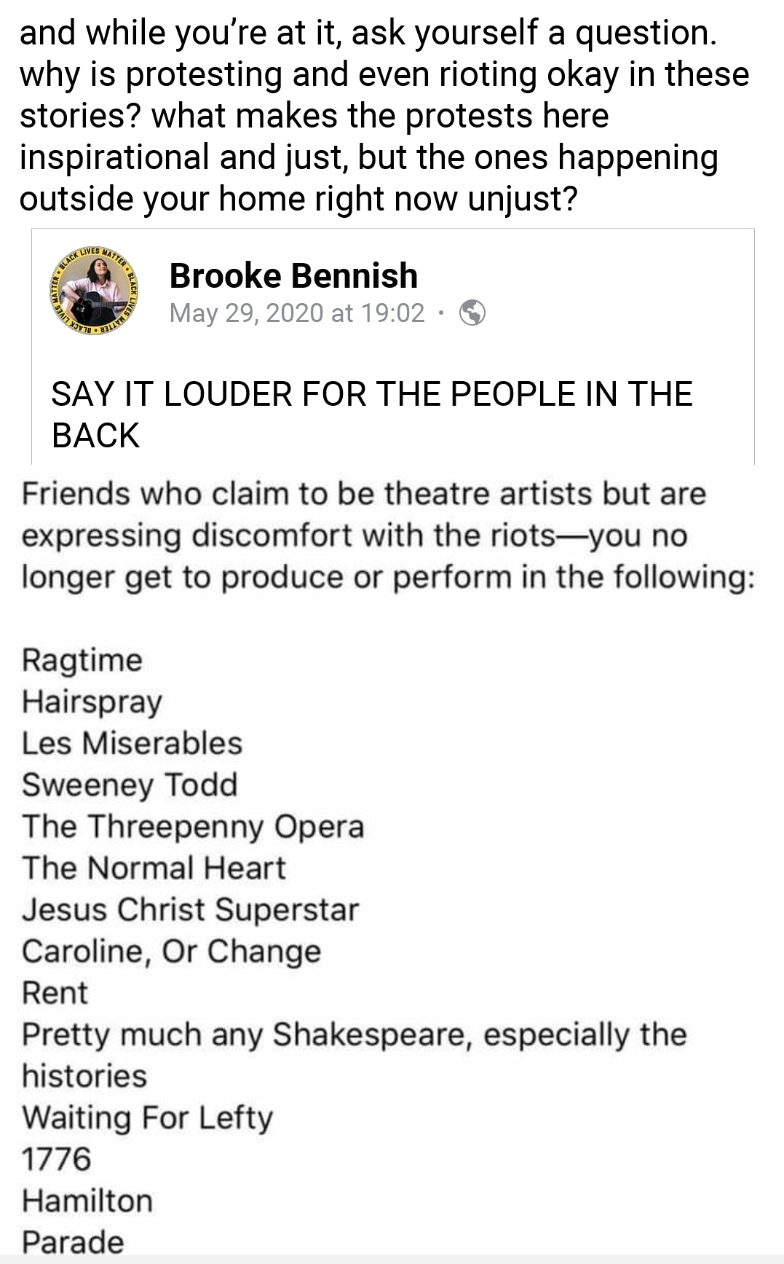Tap The Normal Heart line

tap(154, 868)
